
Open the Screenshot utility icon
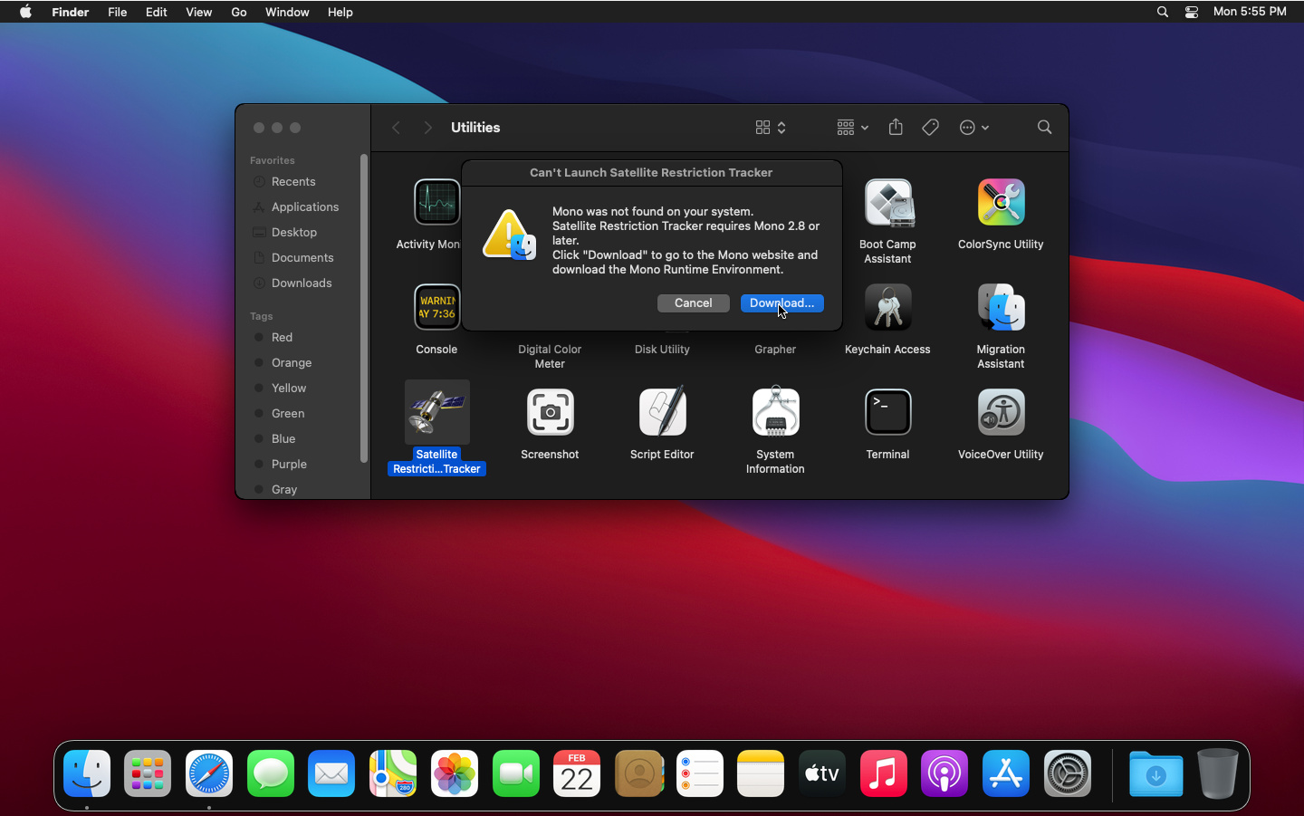pyautogui.click(x=550, y=413)
